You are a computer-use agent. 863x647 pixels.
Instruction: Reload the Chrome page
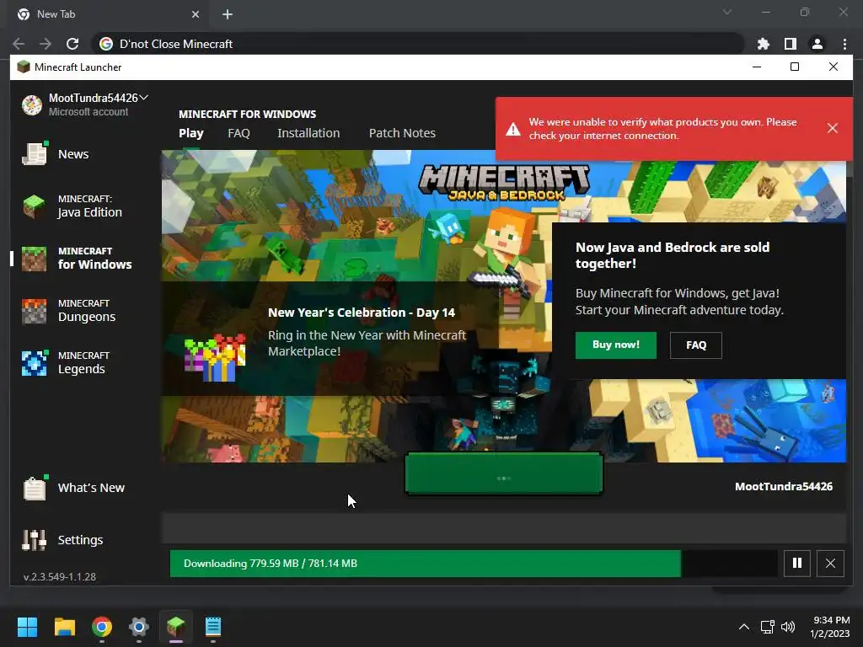pos(72,44)
